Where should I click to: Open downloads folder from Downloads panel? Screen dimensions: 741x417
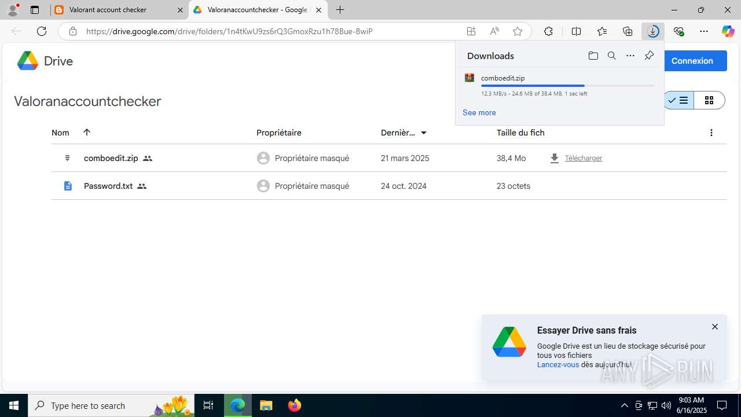point(593,56)
